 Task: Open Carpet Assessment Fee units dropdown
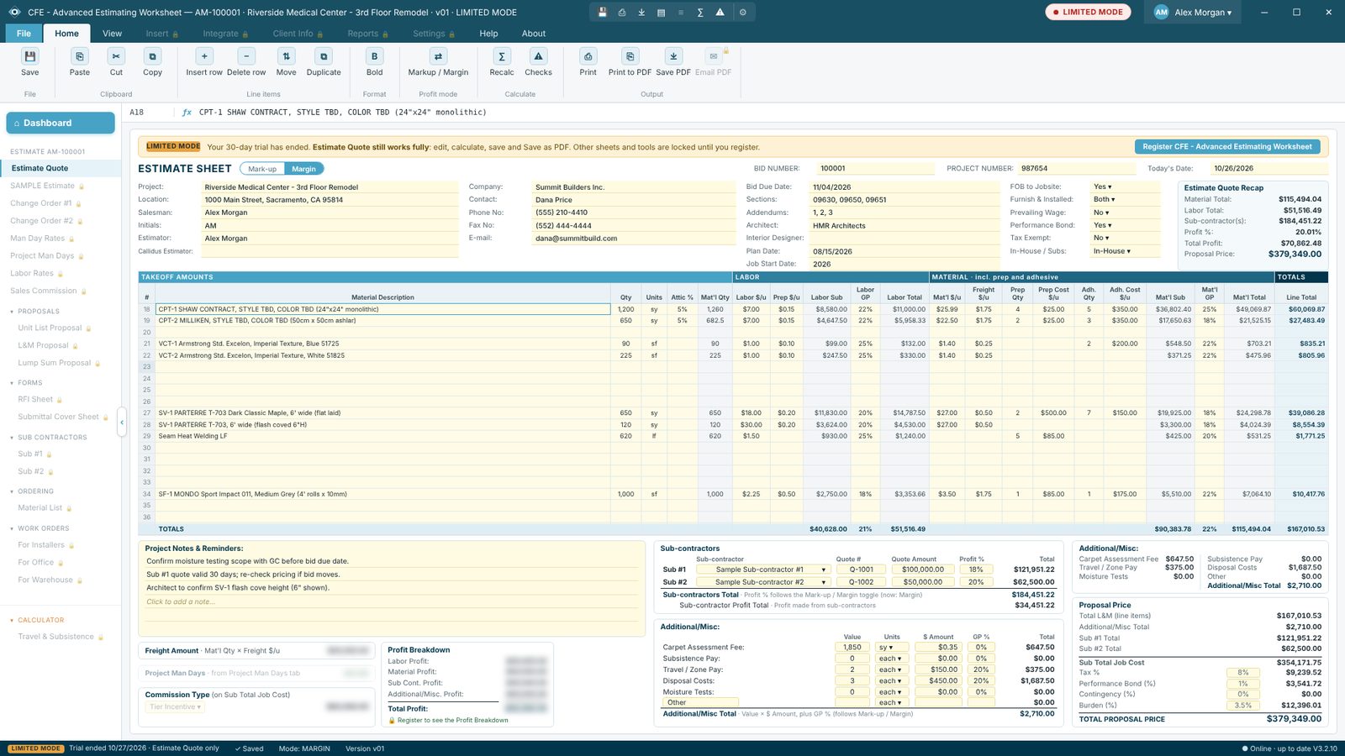coord(891,648)
